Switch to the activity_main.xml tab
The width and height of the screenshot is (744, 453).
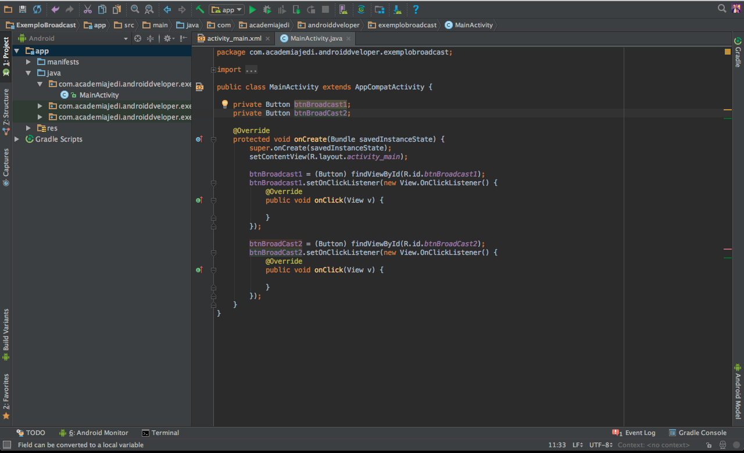click(234, 38)
